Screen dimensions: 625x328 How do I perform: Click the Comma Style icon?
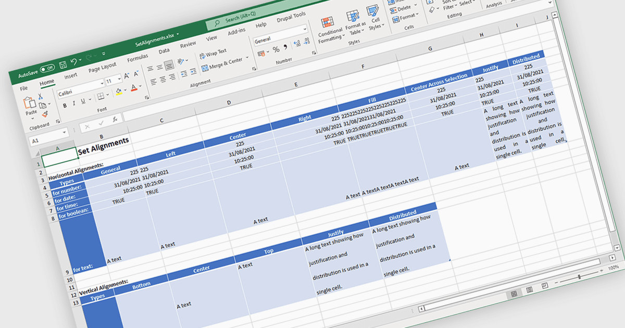(x=285, y=47)
